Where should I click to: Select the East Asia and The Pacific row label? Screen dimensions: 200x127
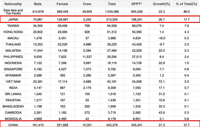click(13, 12)
